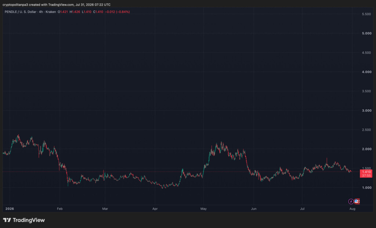Select the PENDLE / U. S. Dollar symbol title
The image size is (376, 228).
point(21,12)
